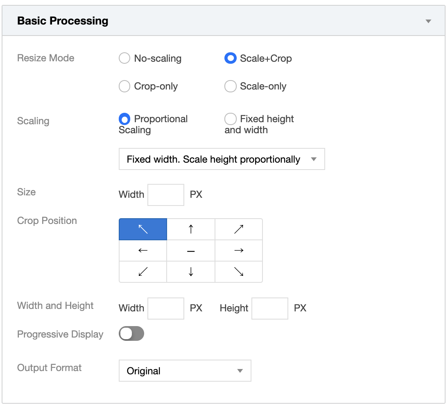Collapse the Basic Processing panel
448x407 pixels.
tap(428, 21)
